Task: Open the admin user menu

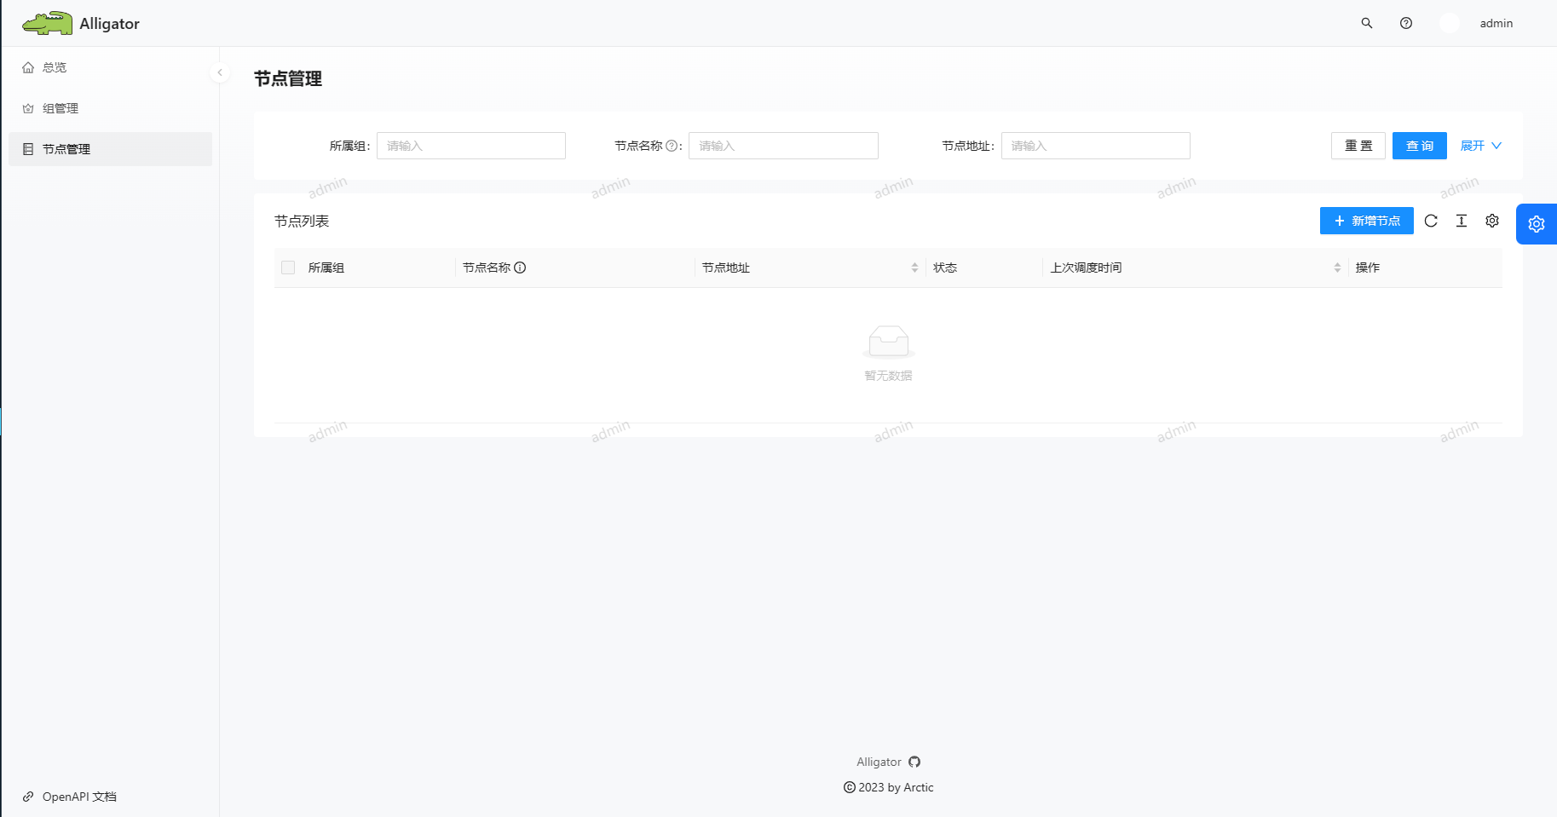Action: (x=1496, y=23)
